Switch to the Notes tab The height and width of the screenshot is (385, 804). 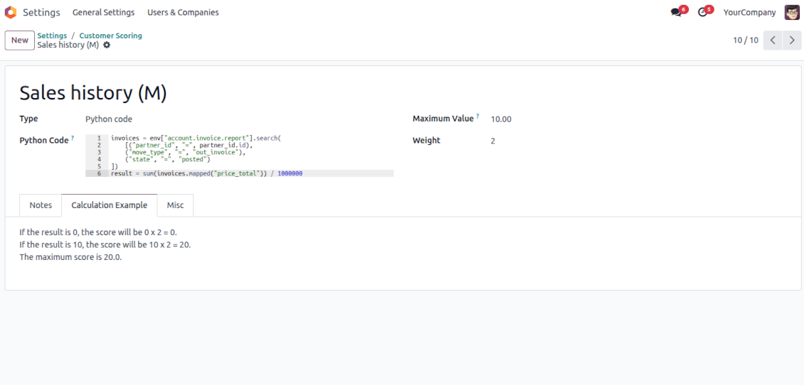coord(41,205)
